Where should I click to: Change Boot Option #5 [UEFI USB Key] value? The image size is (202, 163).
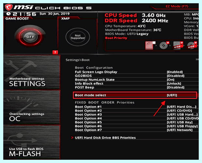(180, 122)
